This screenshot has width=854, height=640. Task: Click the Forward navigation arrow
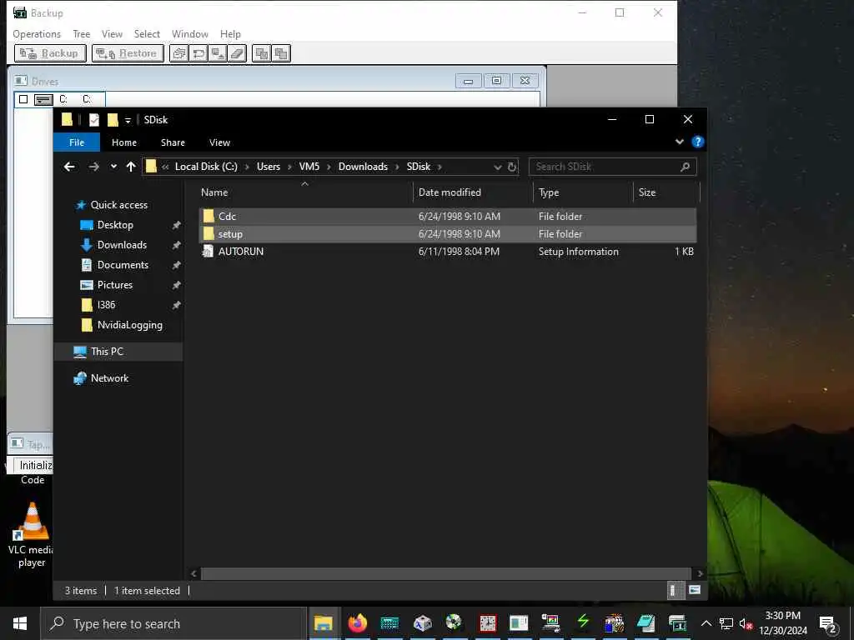pyautogui.click(x=93, y=167)
